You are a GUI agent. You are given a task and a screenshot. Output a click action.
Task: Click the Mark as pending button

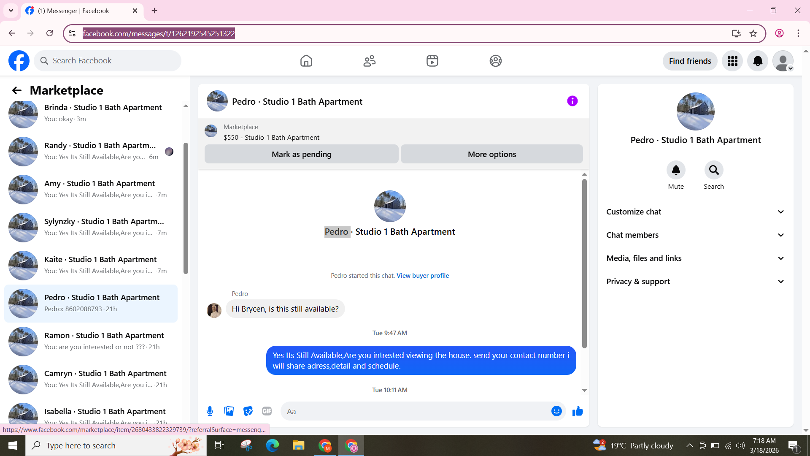click(301, 155)
